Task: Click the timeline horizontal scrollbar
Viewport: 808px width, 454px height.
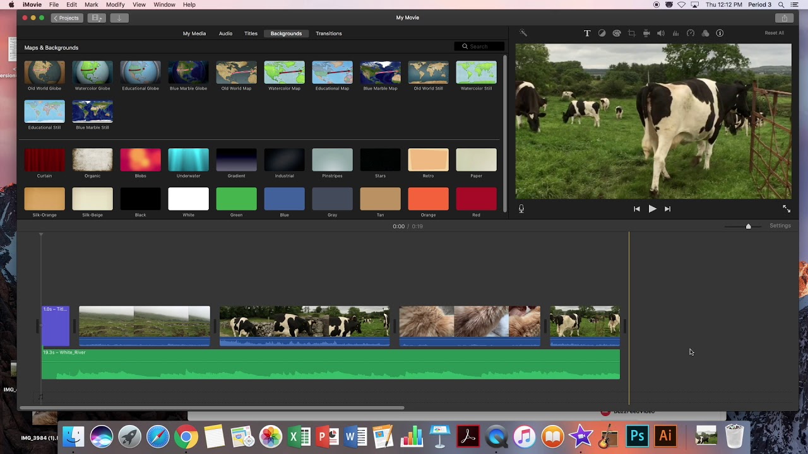Action: pyautogui.click(x=211, y=407)
